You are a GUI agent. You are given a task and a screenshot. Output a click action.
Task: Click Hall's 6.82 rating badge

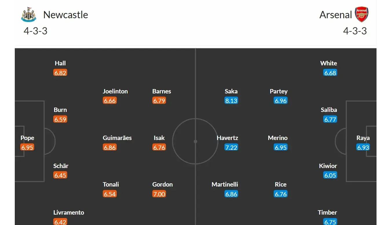point(60,73)
